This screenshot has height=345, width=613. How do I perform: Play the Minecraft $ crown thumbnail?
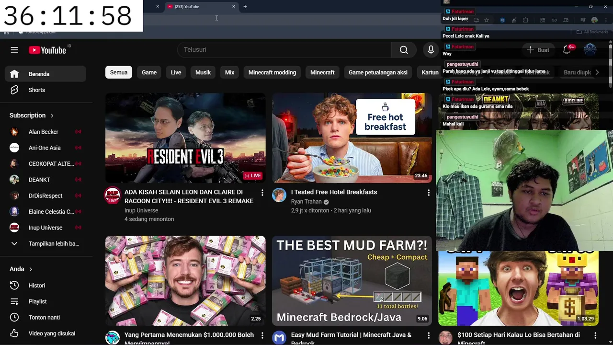pos(518,288)
